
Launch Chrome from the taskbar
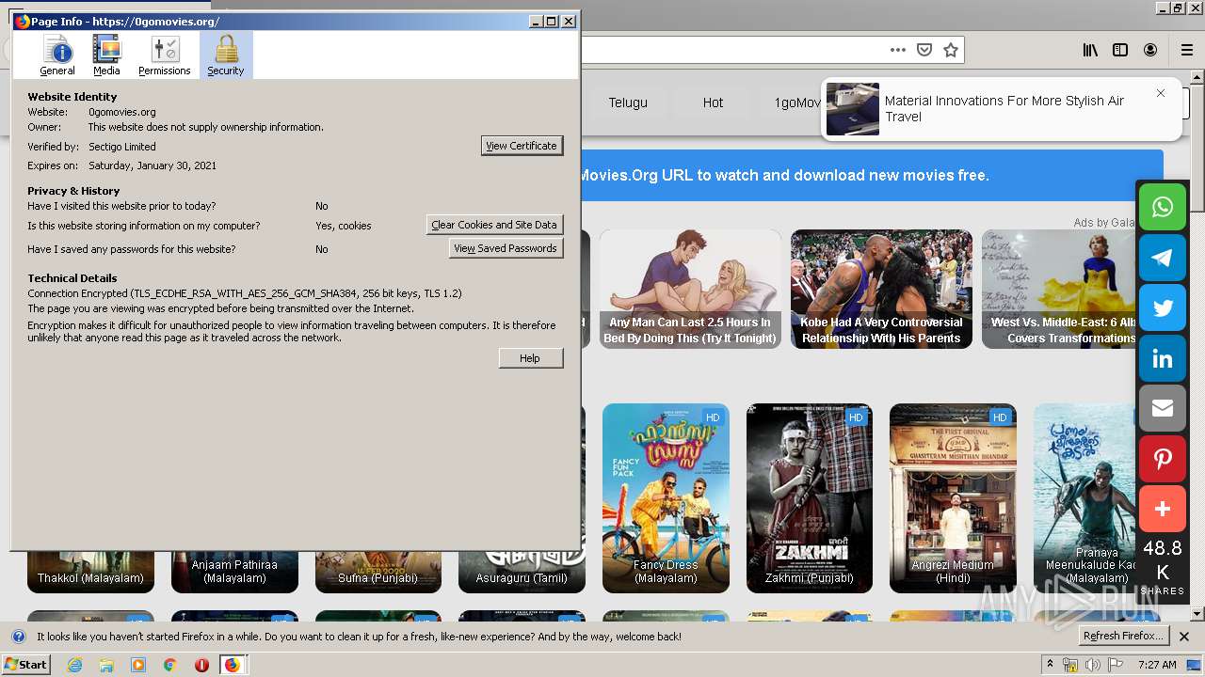(169, 665)
